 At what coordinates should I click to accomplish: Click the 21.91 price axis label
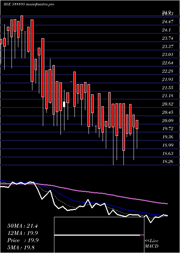[x=168, y=80]
